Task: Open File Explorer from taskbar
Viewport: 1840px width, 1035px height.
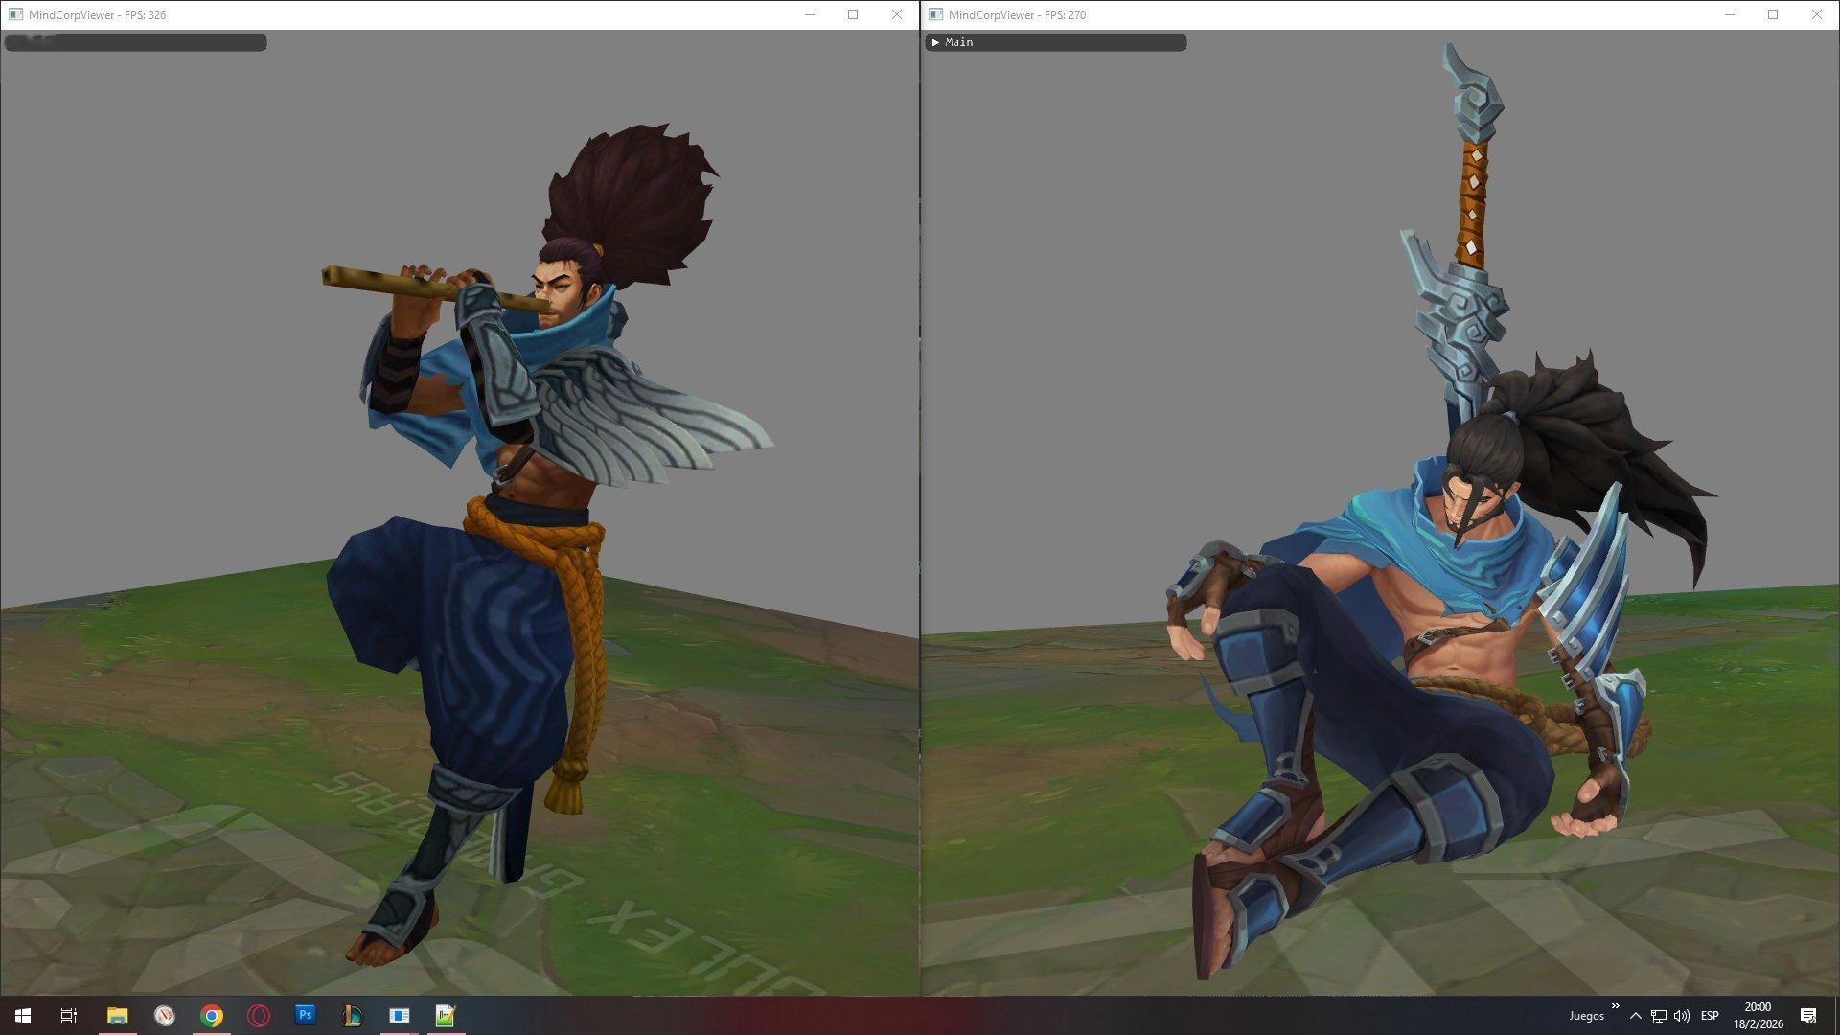Action: [117, 1015]
